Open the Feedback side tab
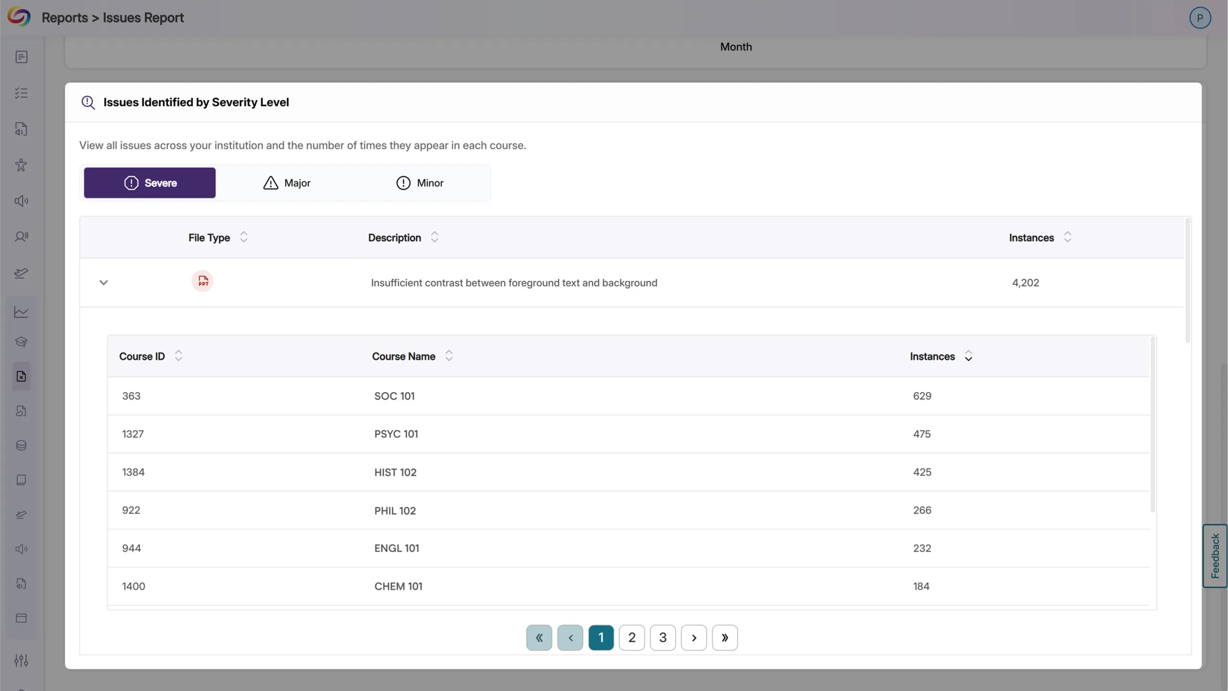This screenshot has height=691, width=1228. click(1215, 556)
